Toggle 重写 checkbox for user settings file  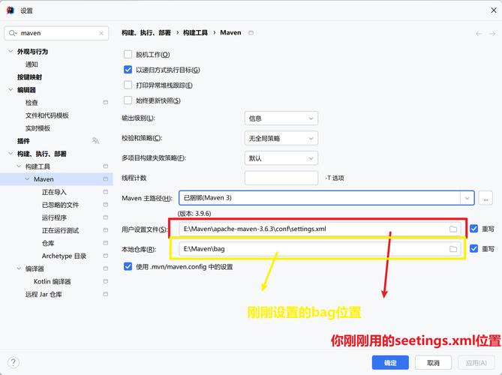click(473, 229)
